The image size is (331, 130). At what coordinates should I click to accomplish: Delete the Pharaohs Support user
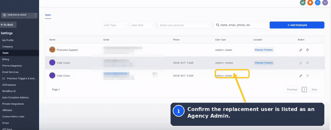(x=307, y=50)
